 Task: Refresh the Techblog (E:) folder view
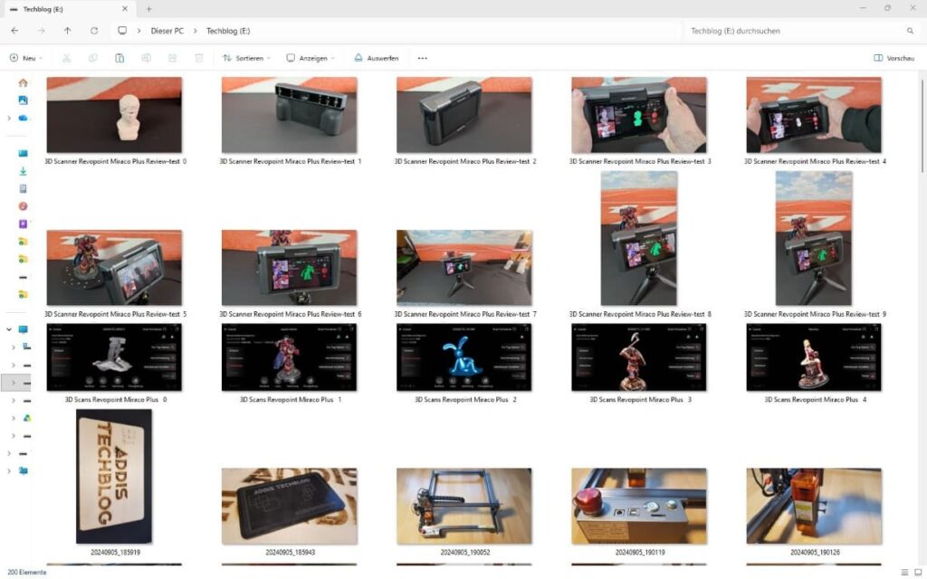tap(94, 31)
